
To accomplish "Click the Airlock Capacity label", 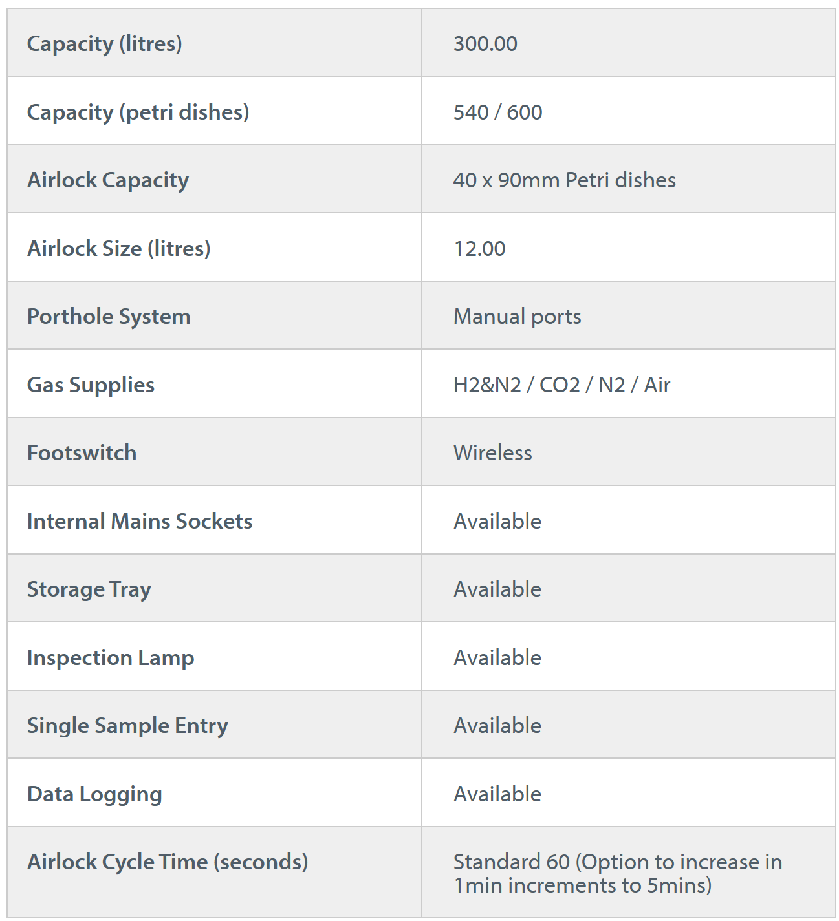I will pyautogui.click(x=108, y=180).
